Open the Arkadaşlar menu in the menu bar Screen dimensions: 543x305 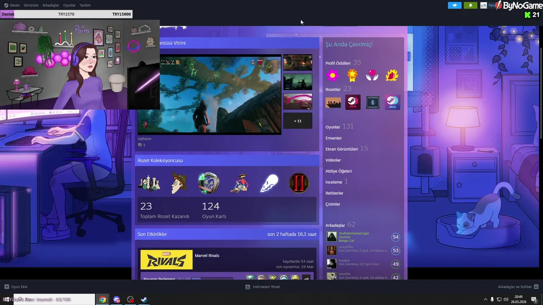(51, 5)
